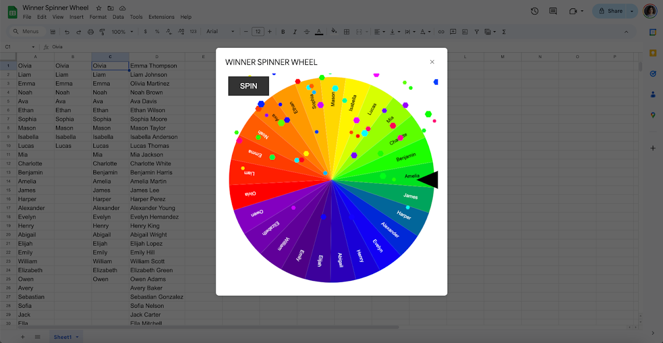Open the Insert menu
The image size is (663, 343).
point(76,17)
